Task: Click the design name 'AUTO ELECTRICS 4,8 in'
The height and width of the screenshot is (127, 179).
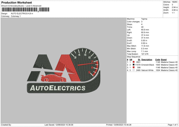Action: point(22,13)
